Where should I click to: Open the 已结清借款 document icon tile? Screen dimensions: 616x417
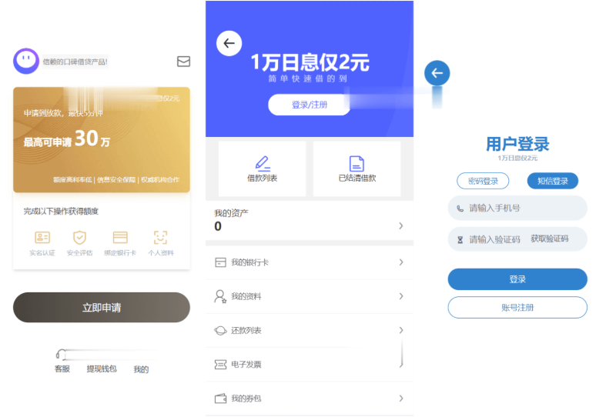(x=357, y=168)
